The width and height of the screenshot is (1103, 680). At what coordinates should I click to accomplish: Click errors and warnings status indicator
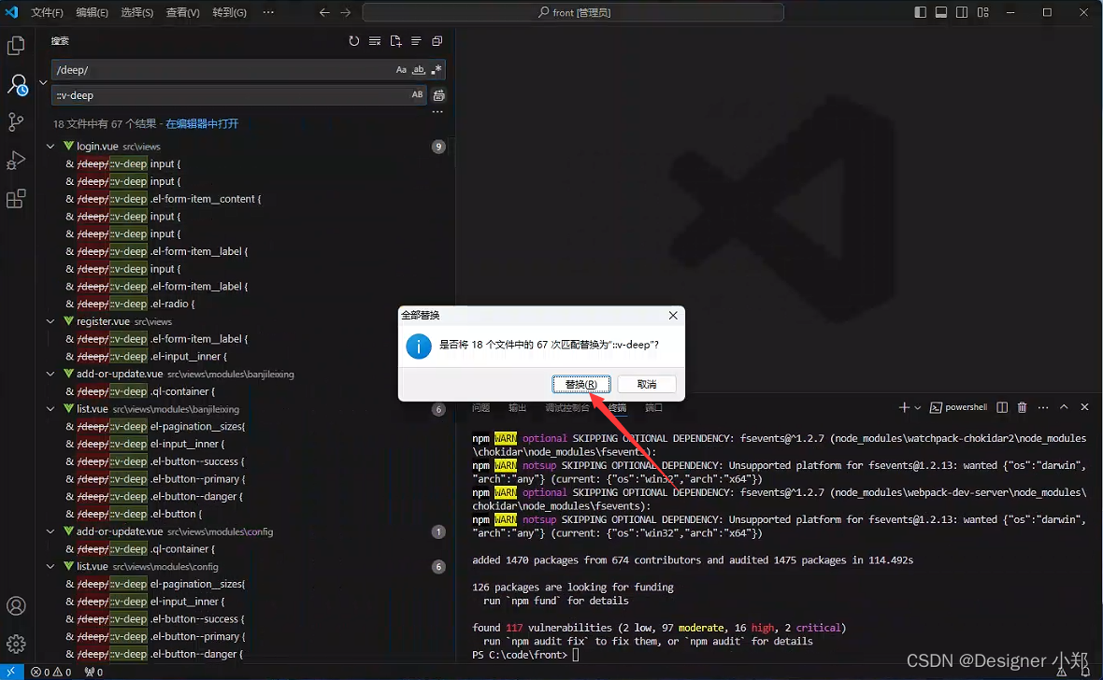(51, 673)
